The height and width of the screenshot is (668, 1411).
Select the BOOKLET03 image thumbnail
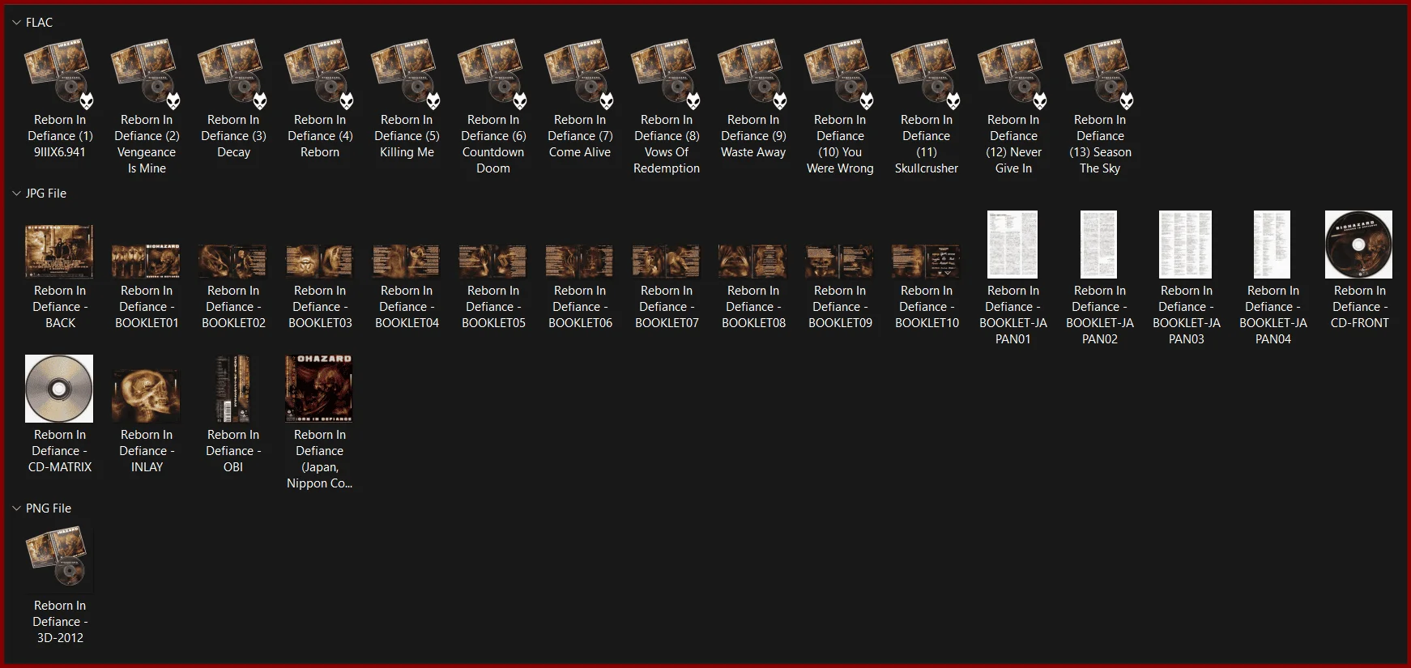click(x=319, y=262)
